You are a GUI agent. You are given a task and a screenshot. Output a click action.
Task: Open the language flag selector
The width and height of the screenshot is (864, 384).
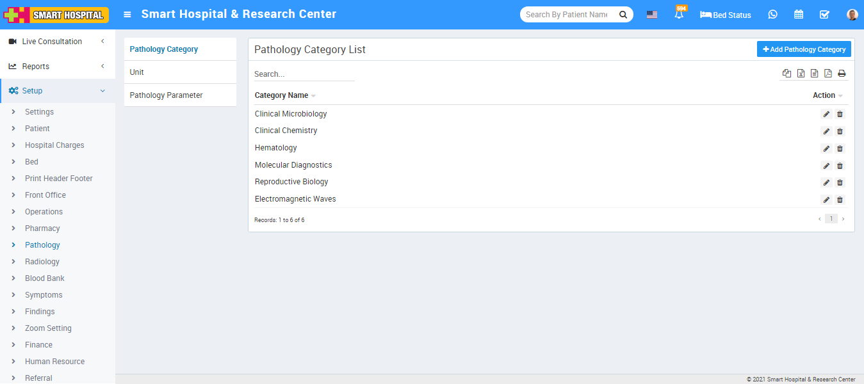click(651, 15)
